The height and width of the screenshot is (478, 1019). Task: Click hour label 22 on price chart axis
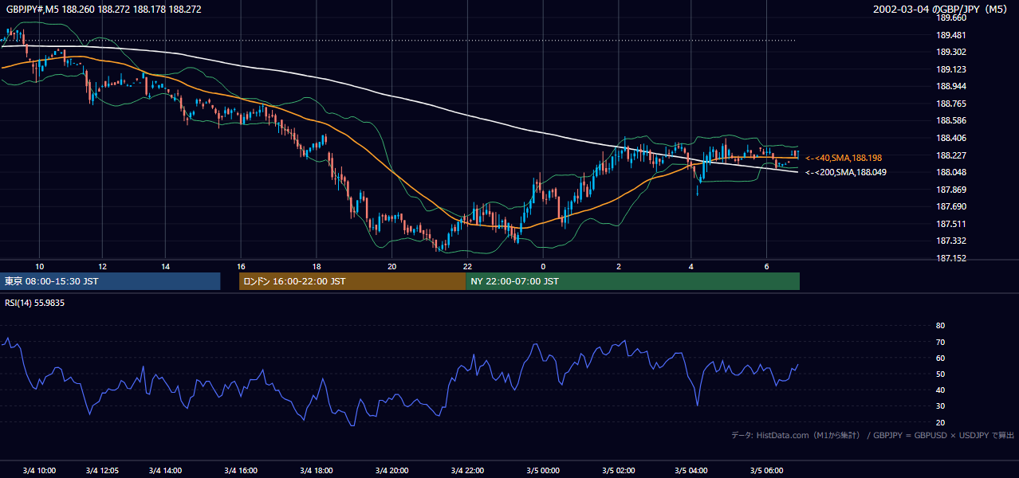click(467, 266)
